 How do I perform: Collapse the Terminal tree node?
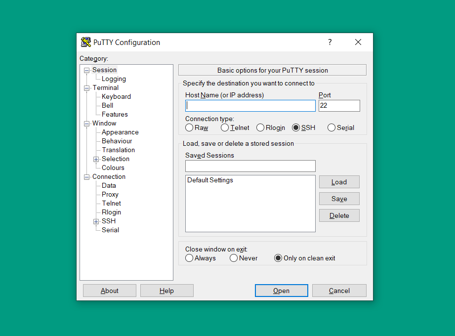(x=86, y=88)
